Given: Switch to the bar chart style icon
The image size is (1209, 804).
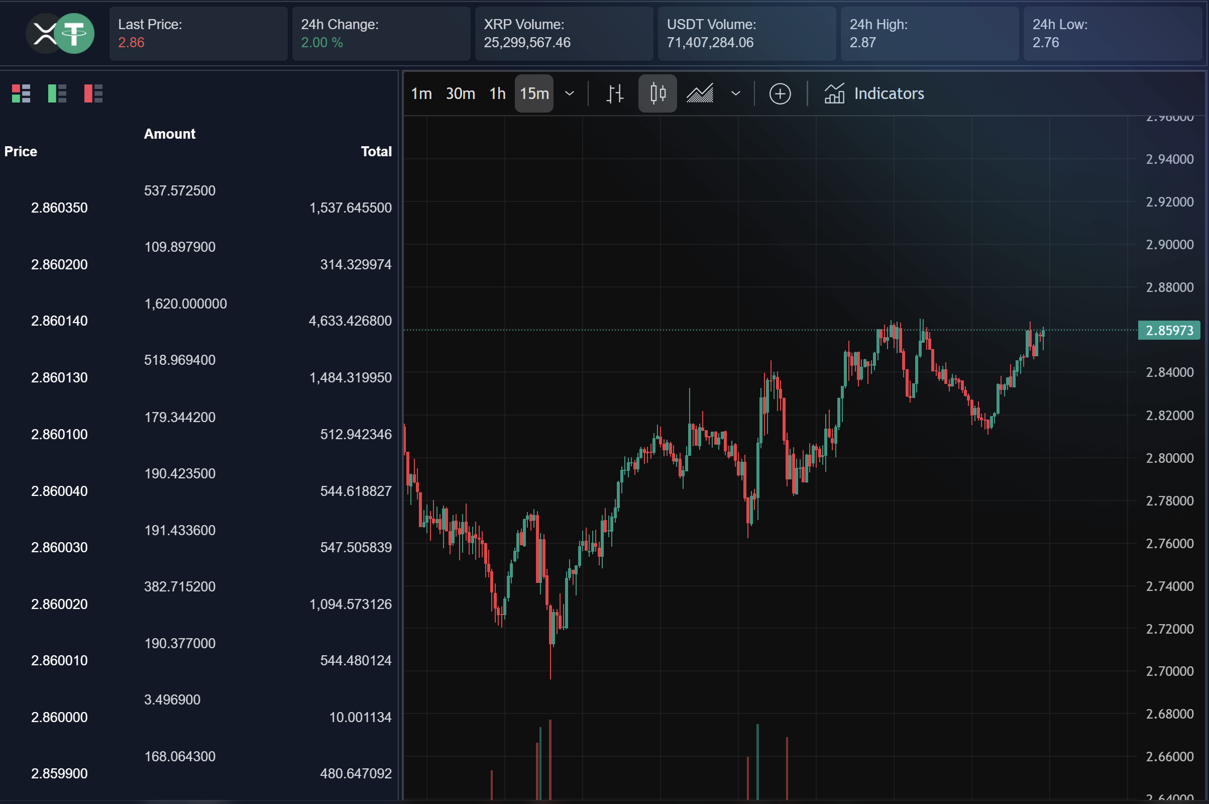Looking at the screenshot, I should (x=614, y=93).
